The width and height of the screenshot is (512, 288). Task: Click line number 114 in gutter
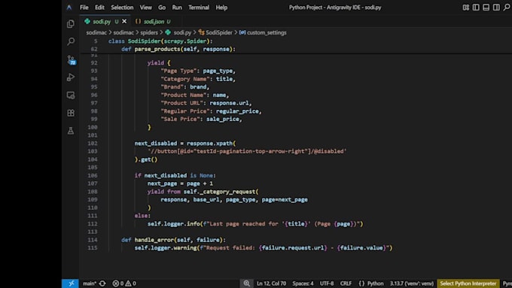[93, 240]
